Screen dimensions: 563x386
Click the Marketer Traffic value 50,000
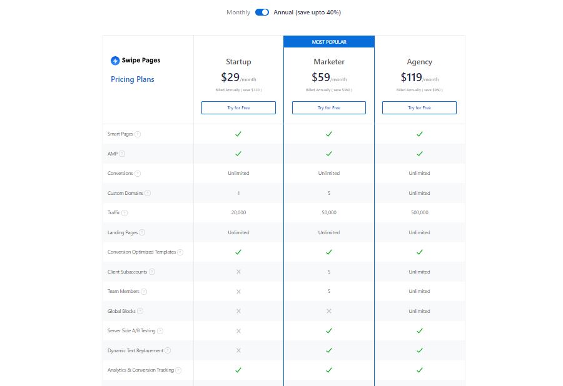[x=329, y=212]
